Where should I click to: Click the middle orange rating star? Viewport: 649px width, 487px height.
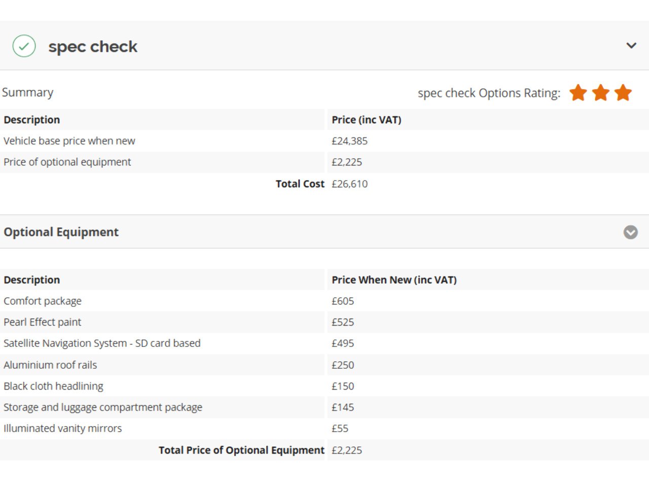(601, 93)
